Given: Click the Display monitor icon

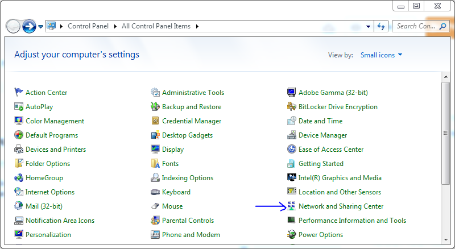Looking at the screenshot, I should [x=155, y=149].
